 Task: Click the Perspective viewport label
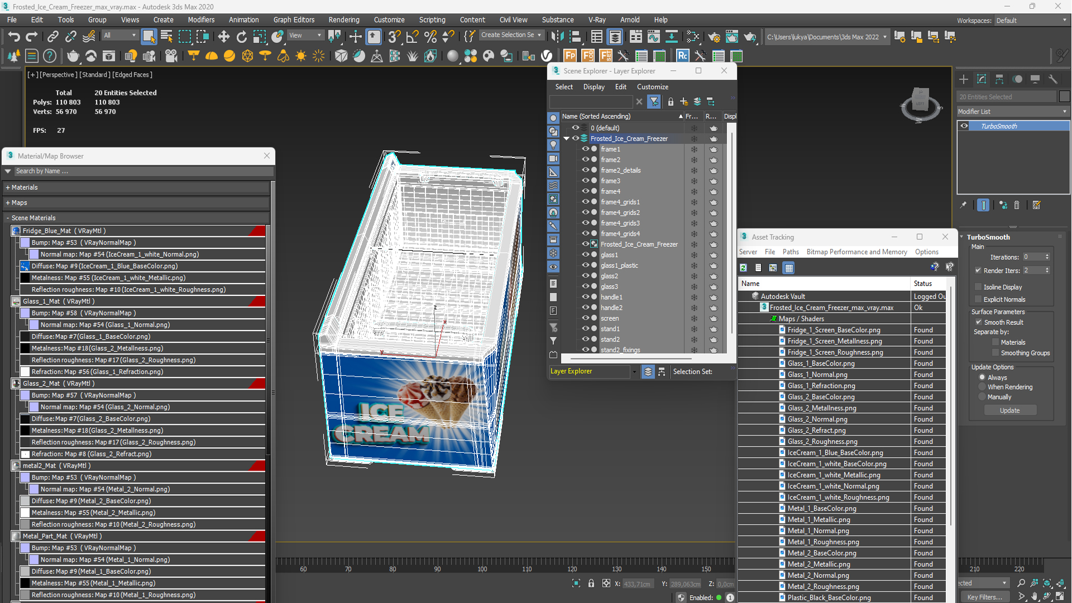58,74
